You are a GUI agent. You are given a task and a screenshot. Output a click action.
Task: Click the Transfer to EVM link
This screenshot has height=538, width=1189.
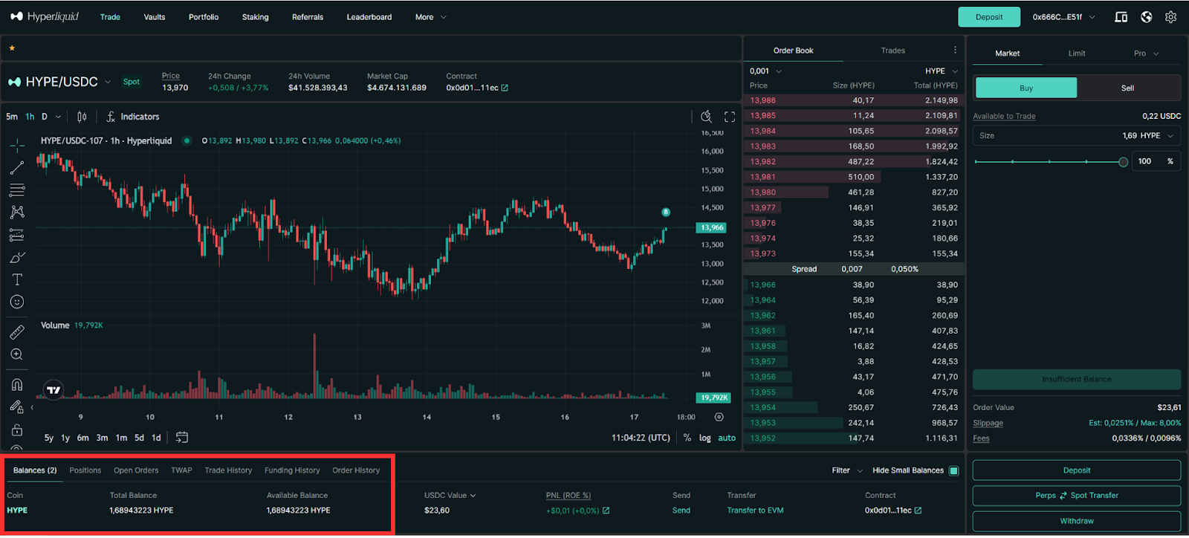tap(755, 511)
